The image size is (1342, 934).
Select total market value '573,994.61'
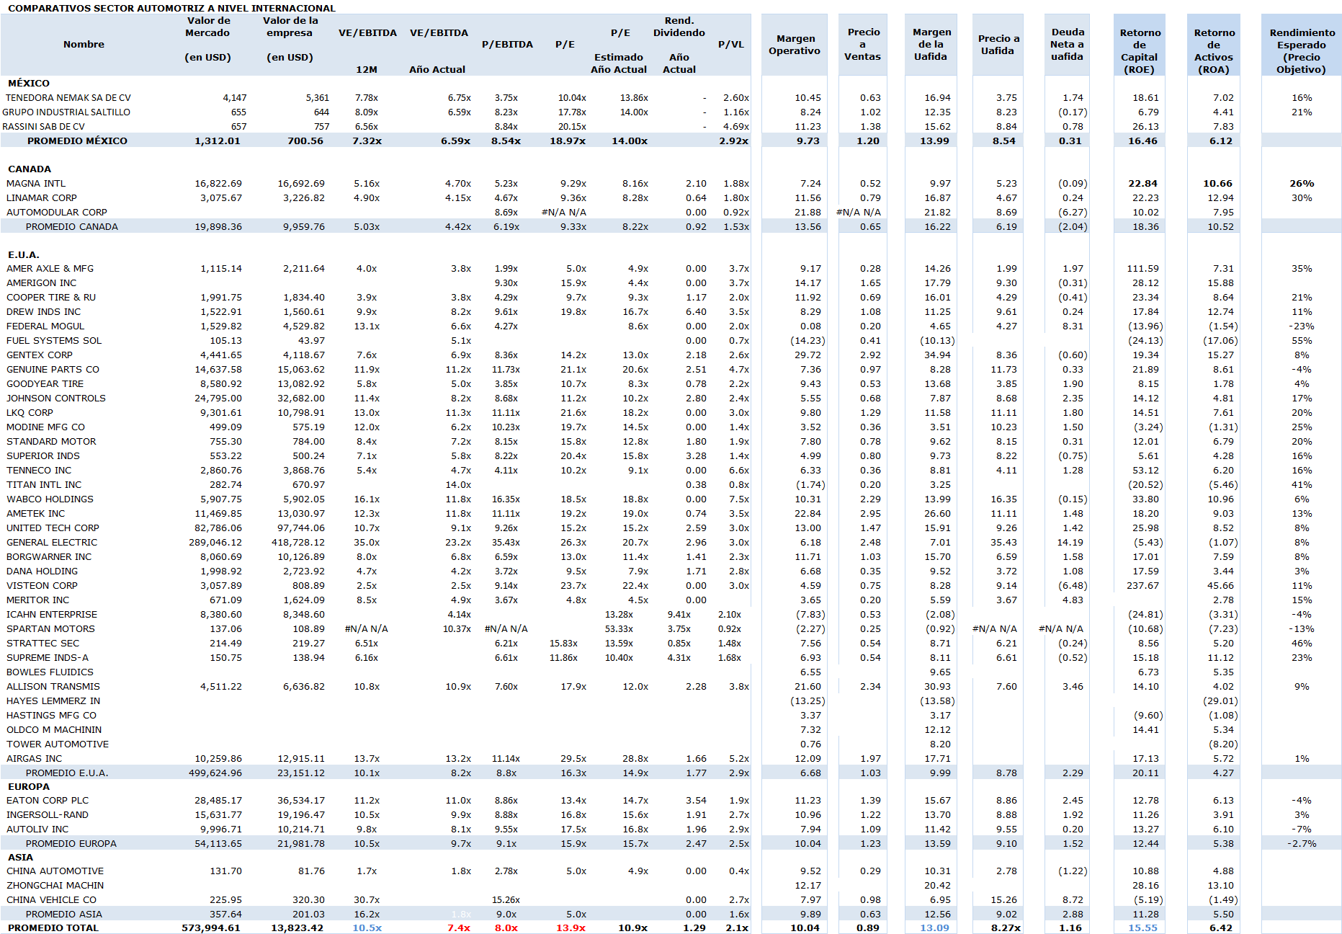[x=211, y=928]
